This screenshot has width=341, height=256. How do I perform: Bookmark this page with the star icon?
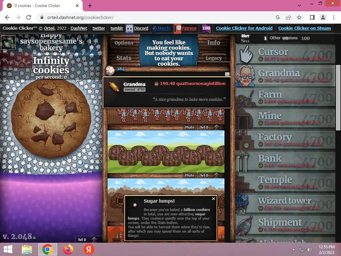[x=299, y=17]
